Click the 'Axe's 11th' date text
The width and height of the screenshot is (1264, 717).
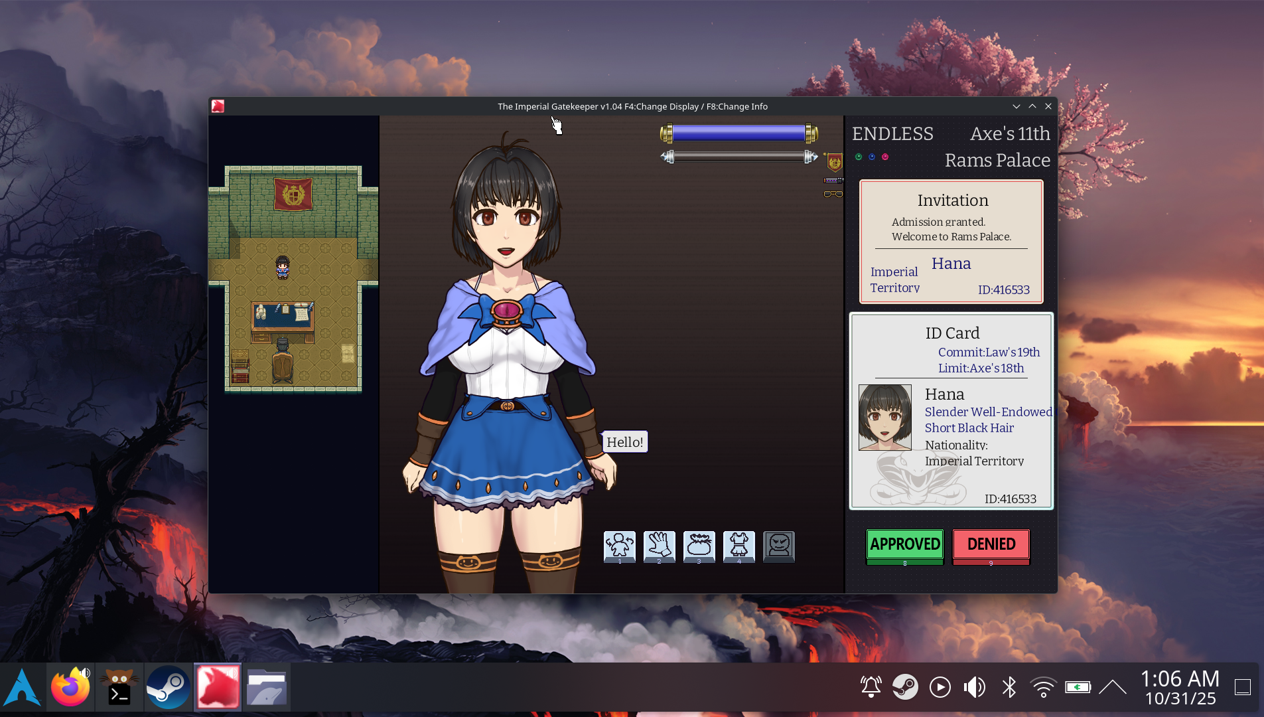1010,134
